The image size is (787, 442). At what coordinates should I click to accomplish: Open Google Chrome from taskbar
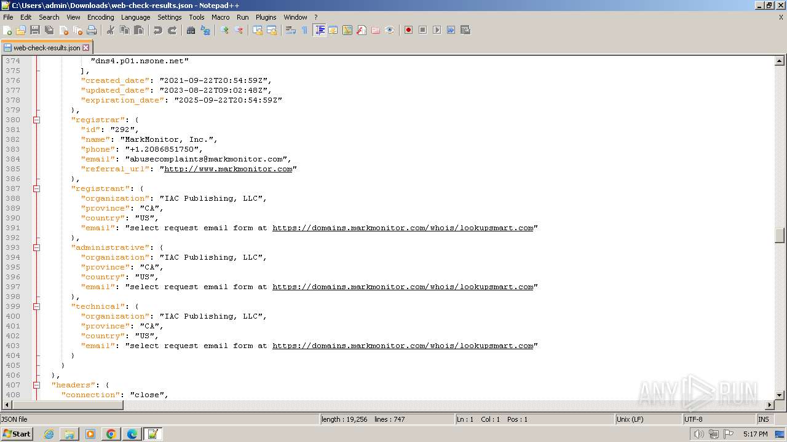(x=111, y=434)
